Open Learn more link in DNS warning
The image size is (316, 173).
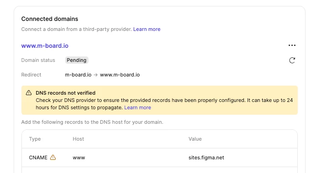[138, 107]
